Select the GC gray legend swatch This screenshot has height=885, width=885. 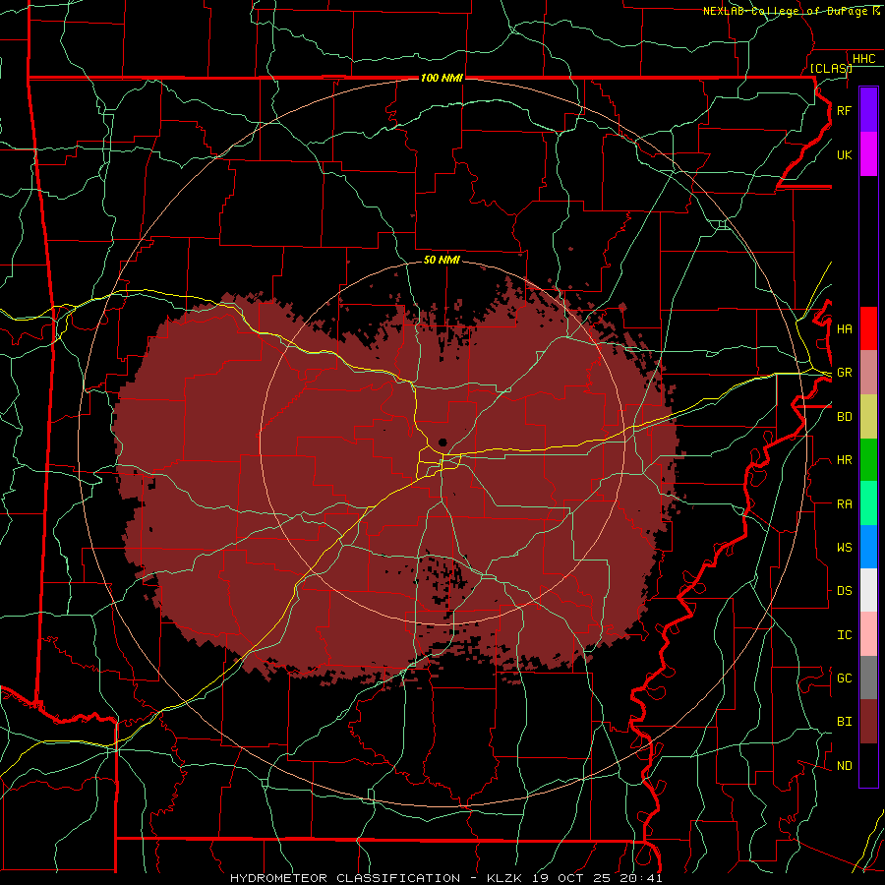pos(868,678)
